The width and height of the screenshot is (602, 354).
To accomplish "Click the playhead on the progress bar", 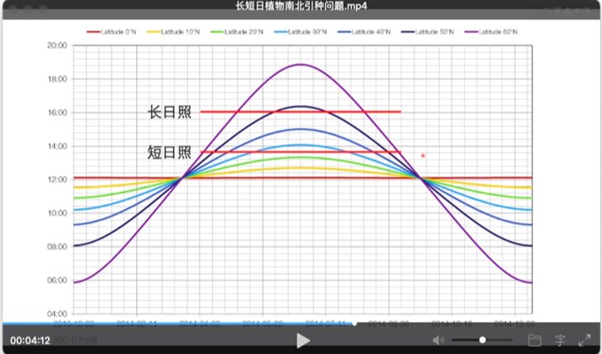I will point(355,323).
